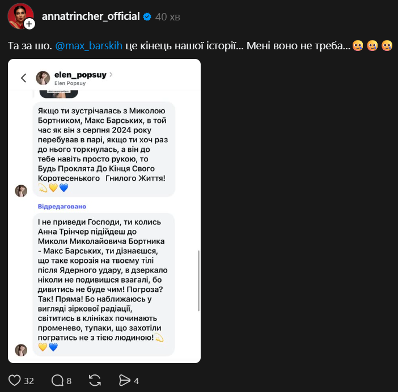Image resolution: width=398 pixels, height=392 pixels.
Task: Click the comment count of 8
Action: point(69,381)
